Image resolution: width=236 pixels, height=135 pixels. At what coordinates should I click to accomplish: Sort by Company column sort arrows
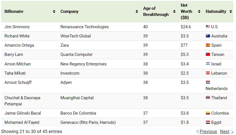137,12
